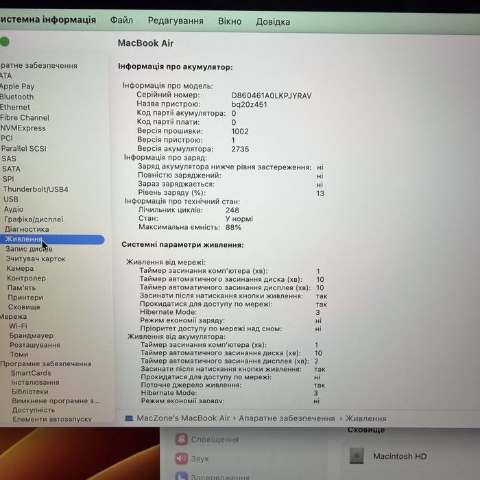The height and width of the screenshot is (480, 480).
Task: Open Звук in System Settings window
Action: [192, 459]
